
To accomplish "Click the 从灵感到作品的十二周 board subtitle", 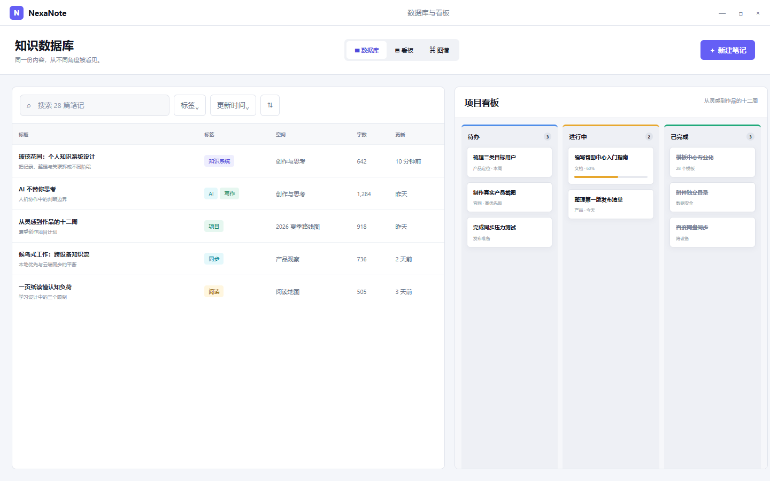I will (730, 100).
